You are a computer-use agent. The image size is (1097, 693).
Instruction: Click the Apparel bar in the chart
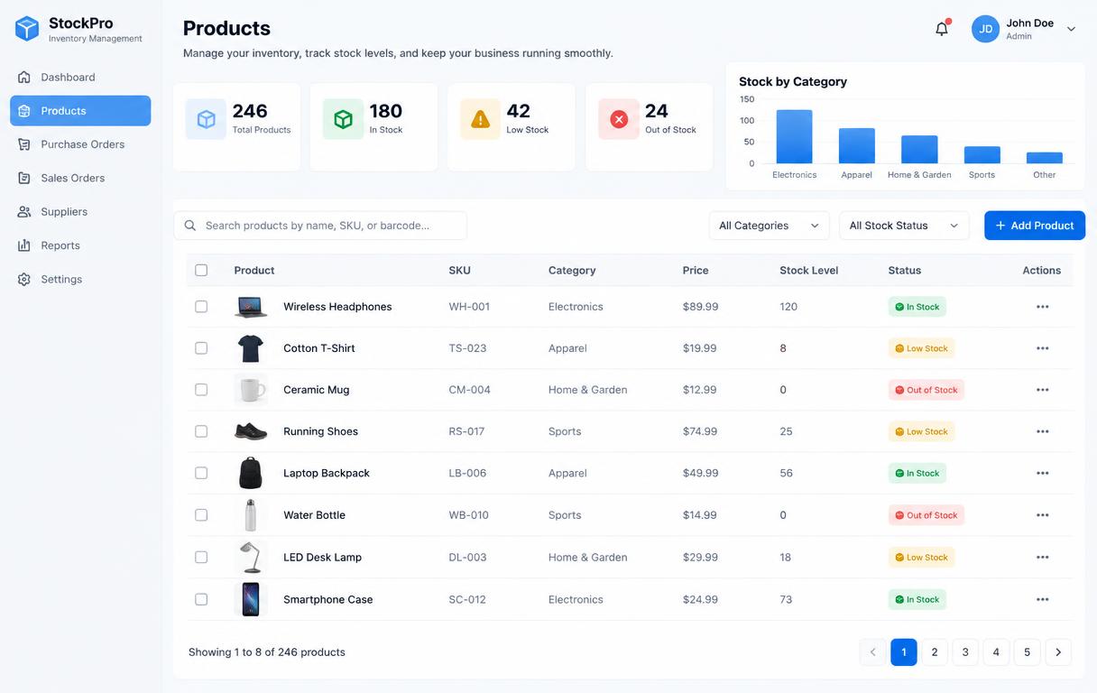(x=857, y=146)
